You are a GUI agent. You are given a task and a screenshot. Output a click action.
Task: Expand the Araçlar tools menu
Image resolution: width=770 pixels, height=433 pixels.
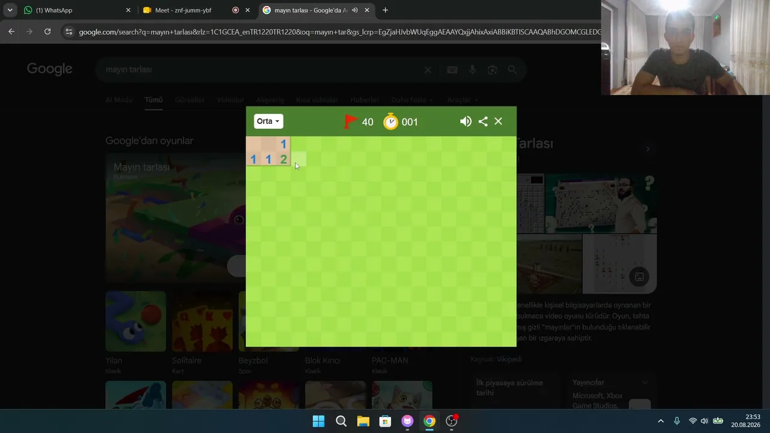click(x=463, y=100)
